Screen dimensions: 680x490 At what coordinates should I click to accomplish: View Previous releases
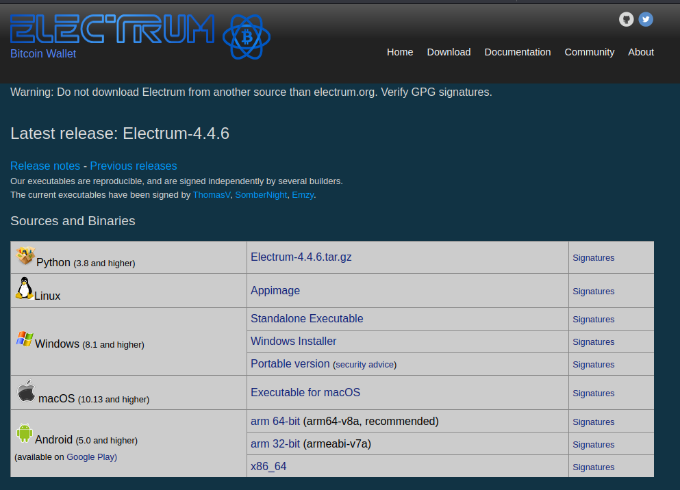pos(133,166)
